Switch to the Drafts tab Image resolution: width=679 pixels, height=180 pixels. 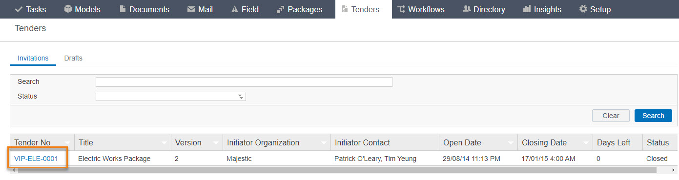click(x=73, y=58)
